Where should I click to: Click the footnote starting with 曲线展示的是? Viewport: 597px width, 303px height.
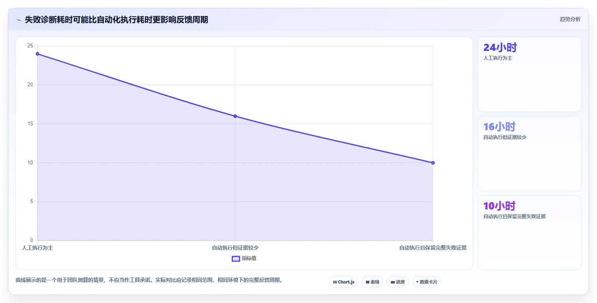tap(150, 280)
